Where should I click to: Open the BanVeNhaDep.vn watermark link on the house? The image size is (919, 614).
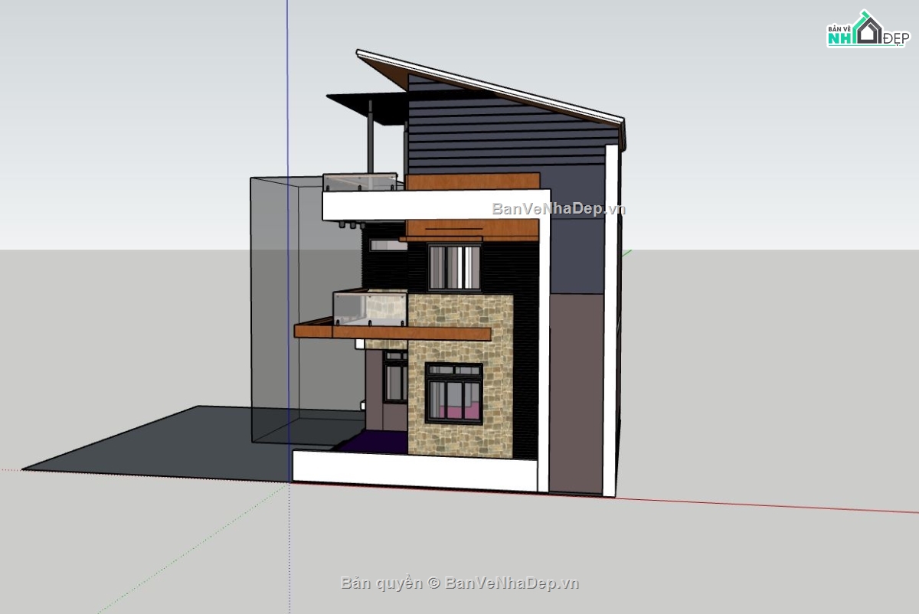click(559, 208)
